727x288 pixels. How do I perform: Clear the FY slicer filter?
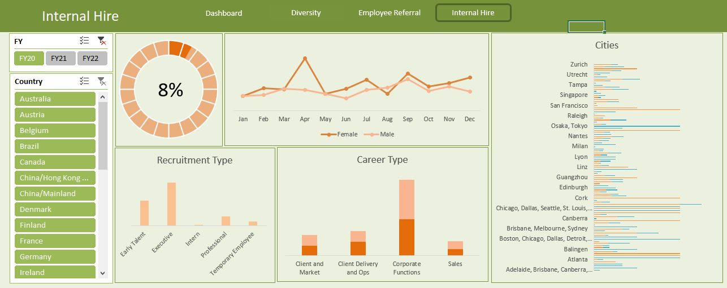(102, 41)
